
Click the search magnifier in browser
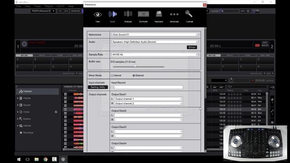(x=229, y=86)
